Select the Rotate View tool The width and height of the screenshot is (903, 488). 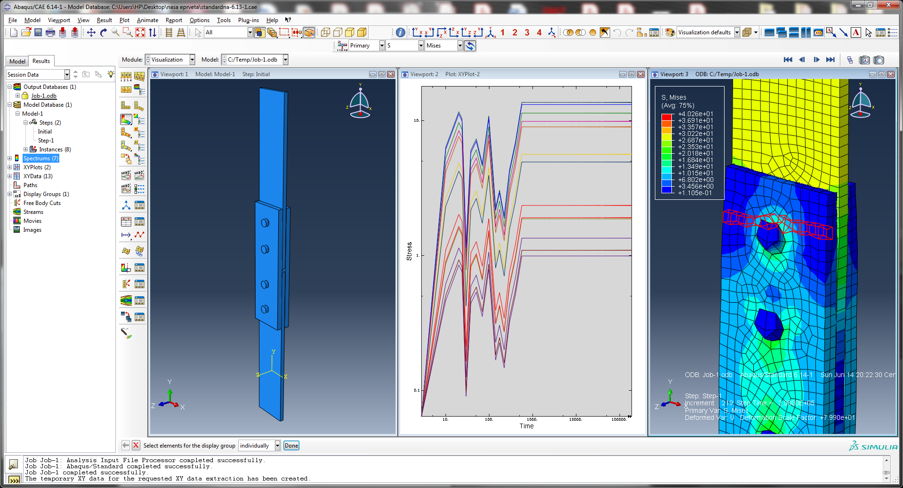point(104,32)
